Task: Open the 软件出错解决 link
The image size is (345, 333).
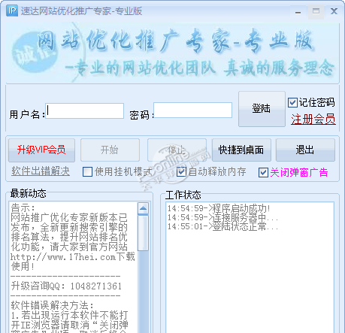Action: click(41, 171)
